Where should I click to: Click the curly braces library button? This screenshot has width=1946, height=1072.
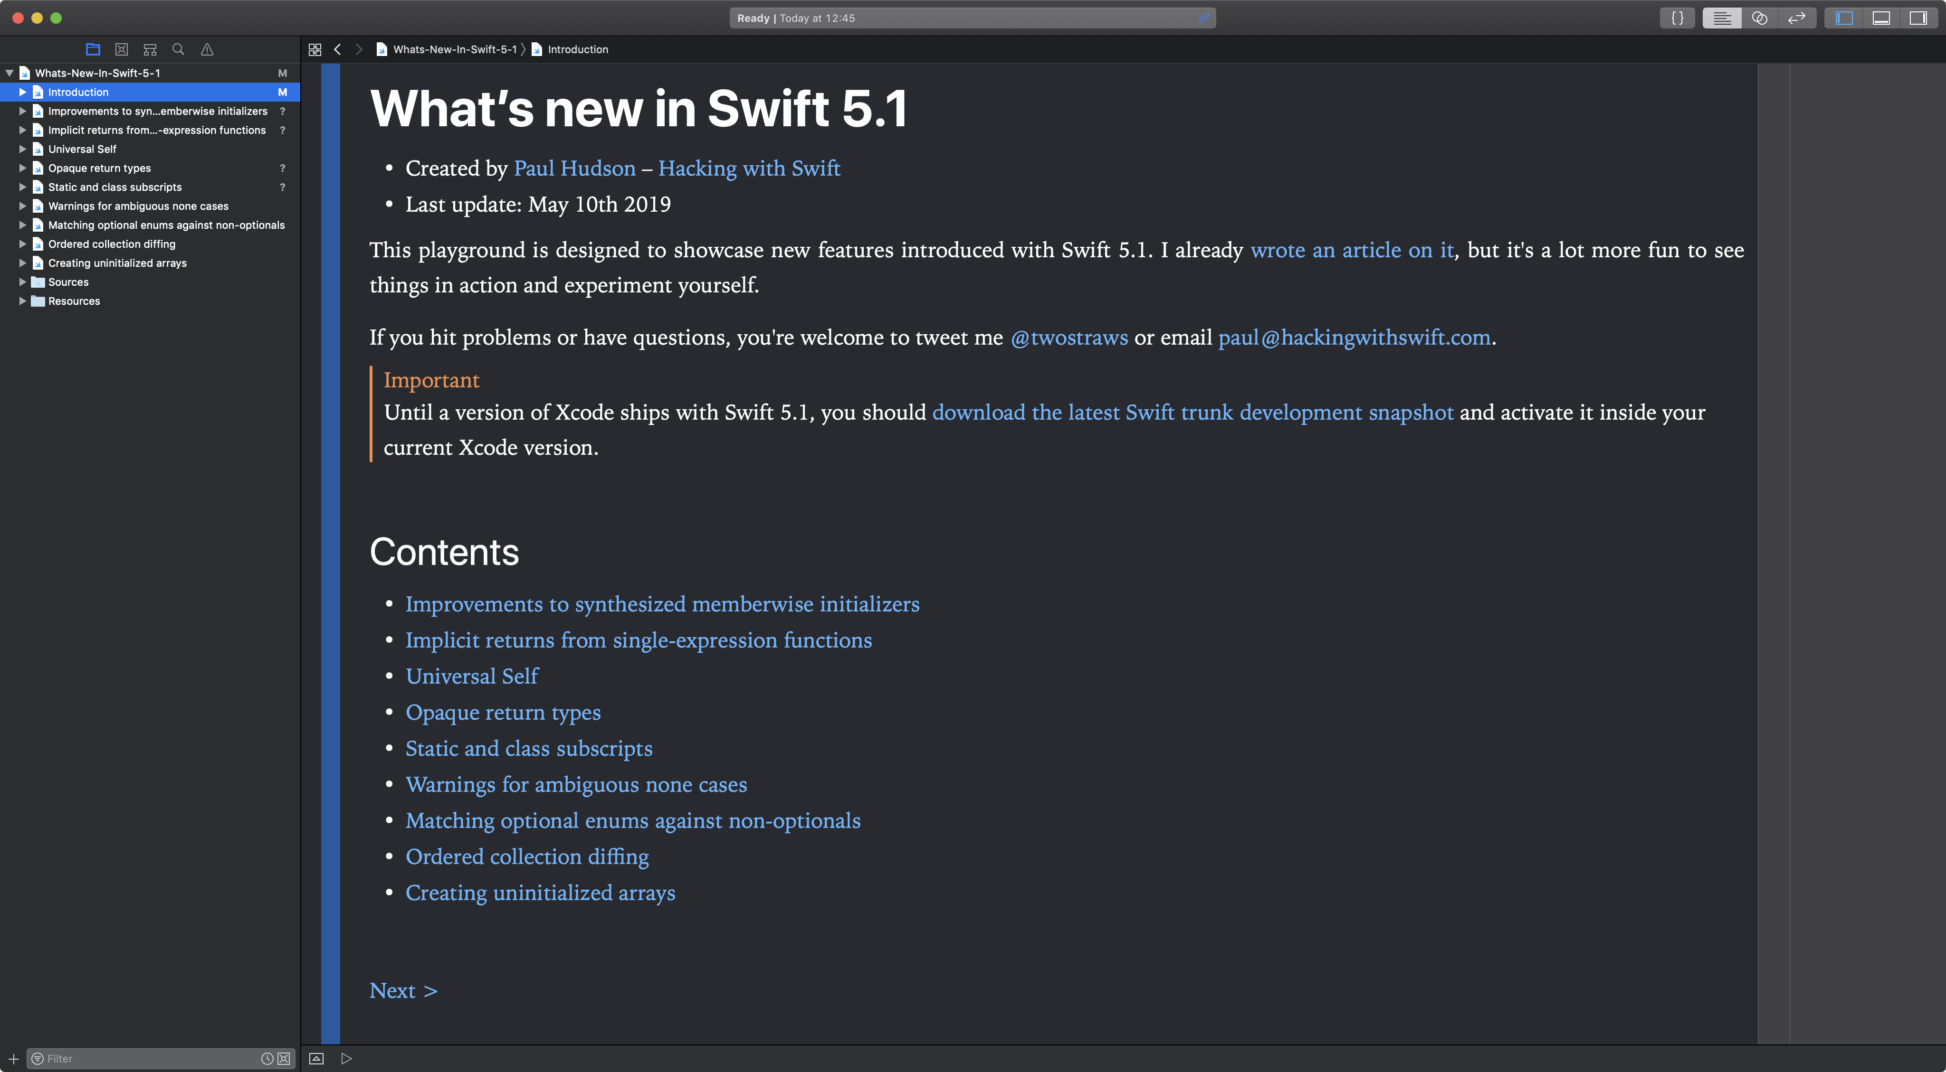(x=1677, y=18)
